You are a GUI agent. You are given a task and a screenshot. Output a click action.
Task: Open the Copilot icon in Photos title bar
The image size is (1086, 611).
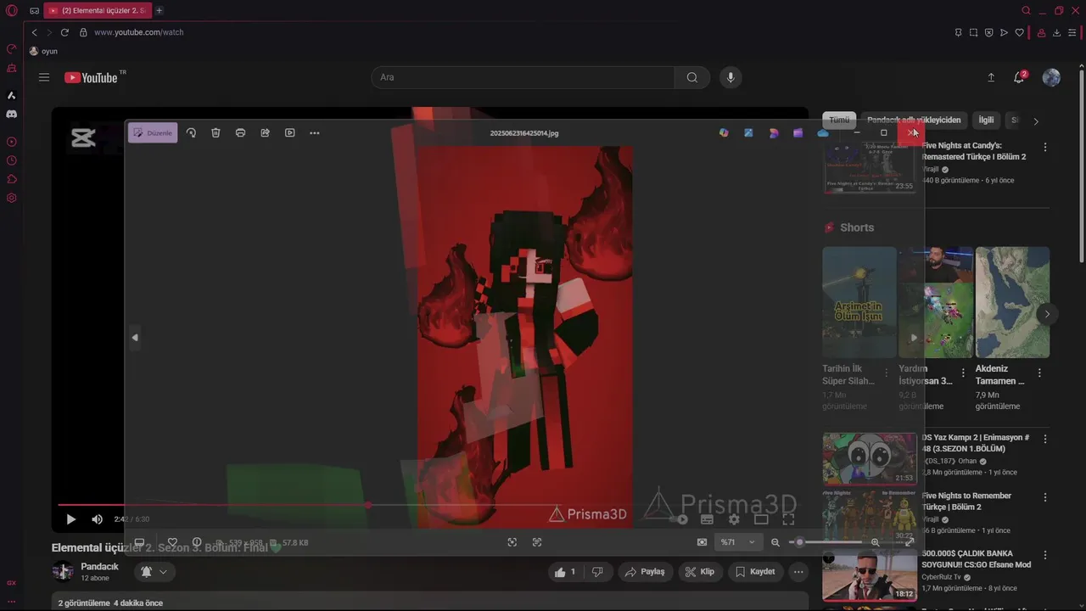click(724, 133)
